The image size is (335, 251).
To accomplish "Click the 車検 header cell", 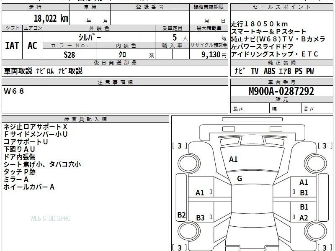I will (x=90, y=7).
